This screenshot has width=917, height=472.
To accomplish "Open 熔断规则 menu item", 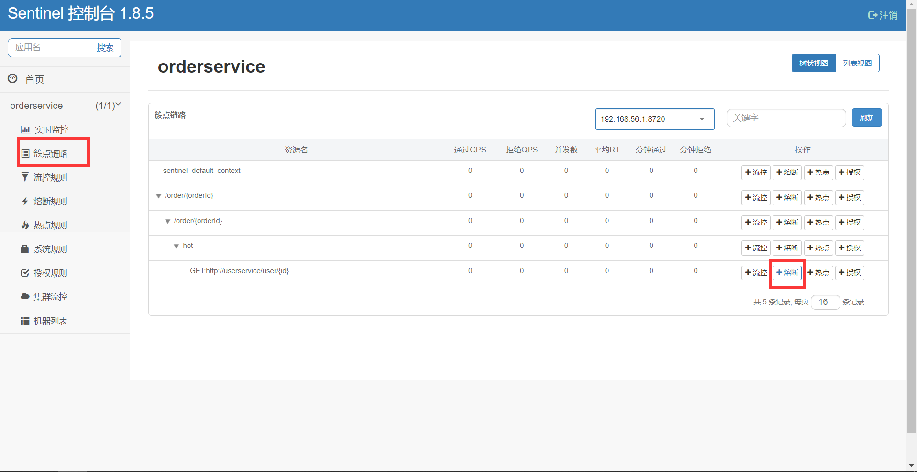I will click(x=50, y=201).
